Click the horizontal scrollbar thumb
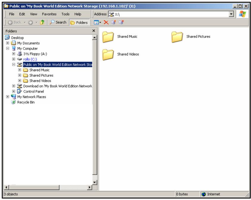This screenshot has height=200, width=251. (34, 187)
